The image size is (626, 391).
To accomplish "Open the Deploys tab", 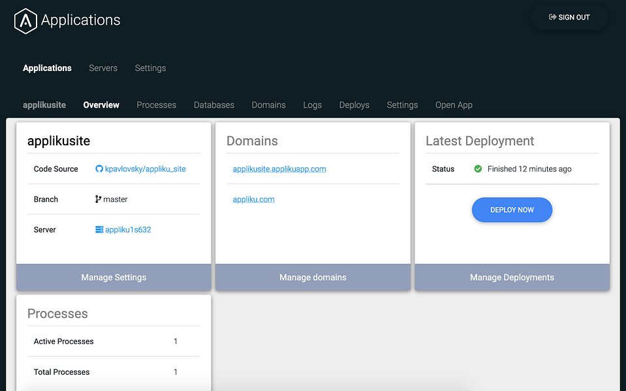I will click(354, 105).
